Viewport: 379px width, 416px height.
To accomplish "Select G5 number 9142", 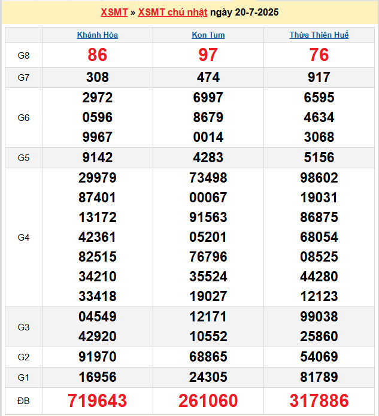I will coord(98,157).
